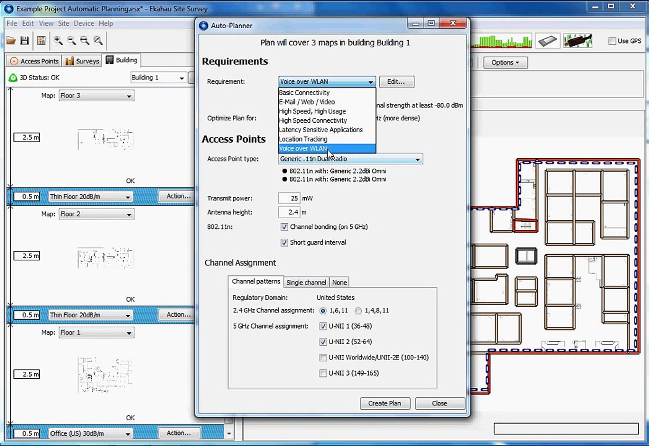Zoom in with the plus magnifier
Screen dimensions: 649x446
[x=58, y=40]
